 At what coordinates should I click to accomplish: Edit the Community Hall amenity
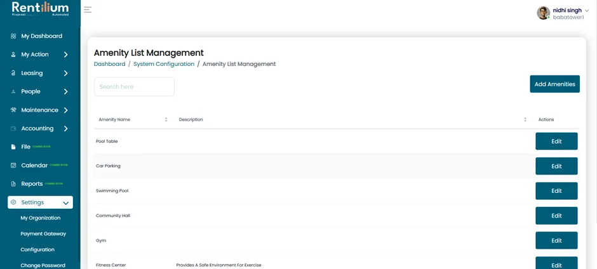point(556,216)
